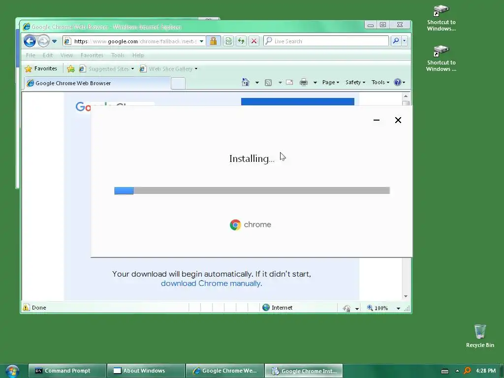Image resolution: width=504 pixels, height=378 pixels.
Task: Go back with the IE Back arrow
Action: tap(30, 41)
